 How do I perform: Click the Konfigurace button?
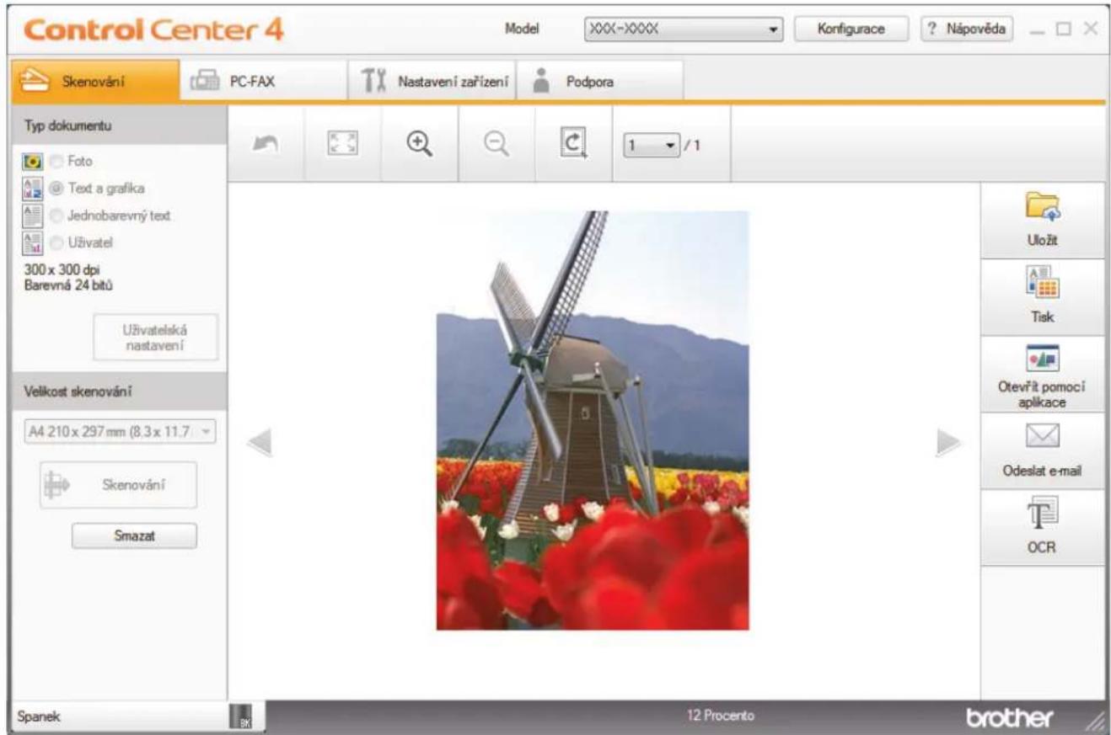(851, 29)
